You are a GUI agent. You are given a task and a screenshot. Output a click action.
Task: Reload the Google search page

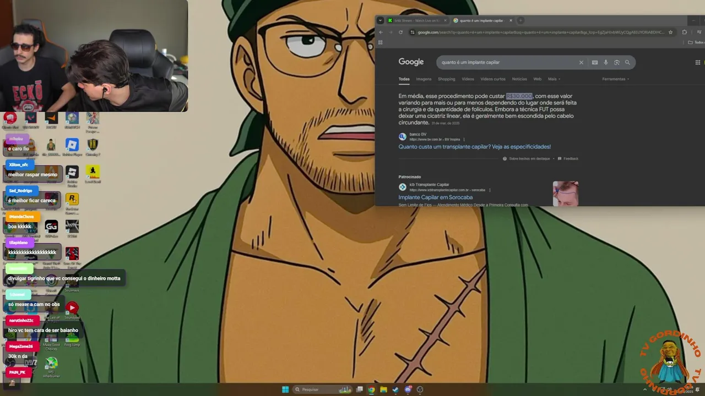point(400,32)
